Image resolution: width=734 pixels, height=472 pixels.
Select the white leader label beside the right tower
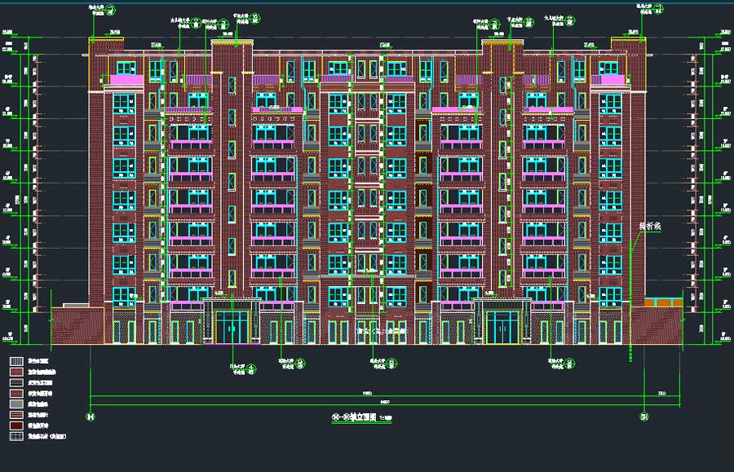click(x=650, y=226)
